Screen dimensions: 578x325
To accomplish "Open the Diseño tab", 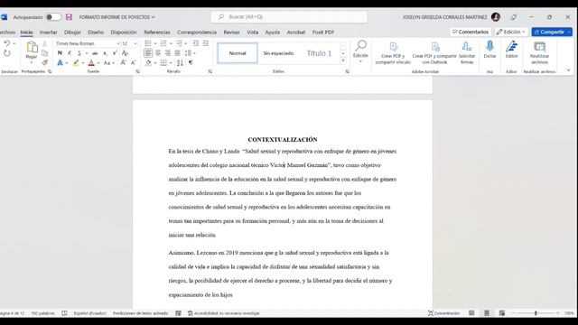I will tap(96, 32).
